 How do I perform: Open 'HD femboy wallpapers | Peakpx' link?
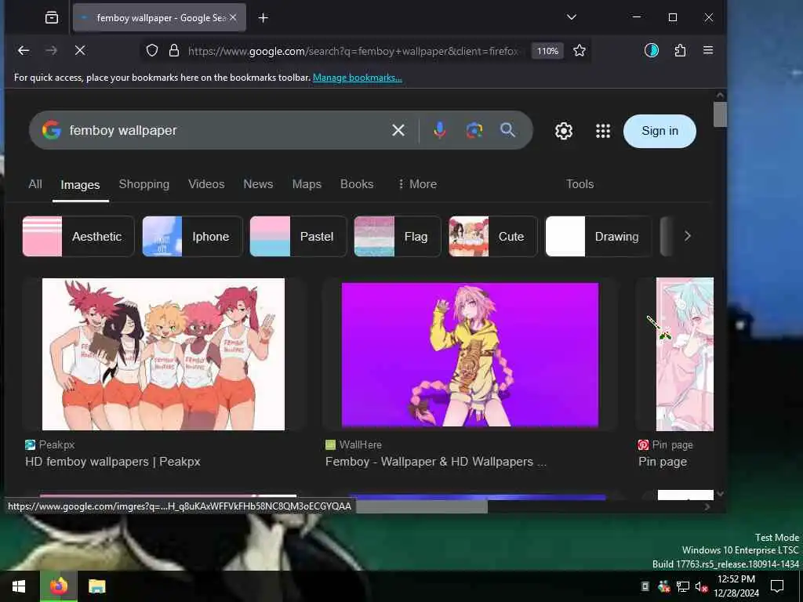click(113, 462)
